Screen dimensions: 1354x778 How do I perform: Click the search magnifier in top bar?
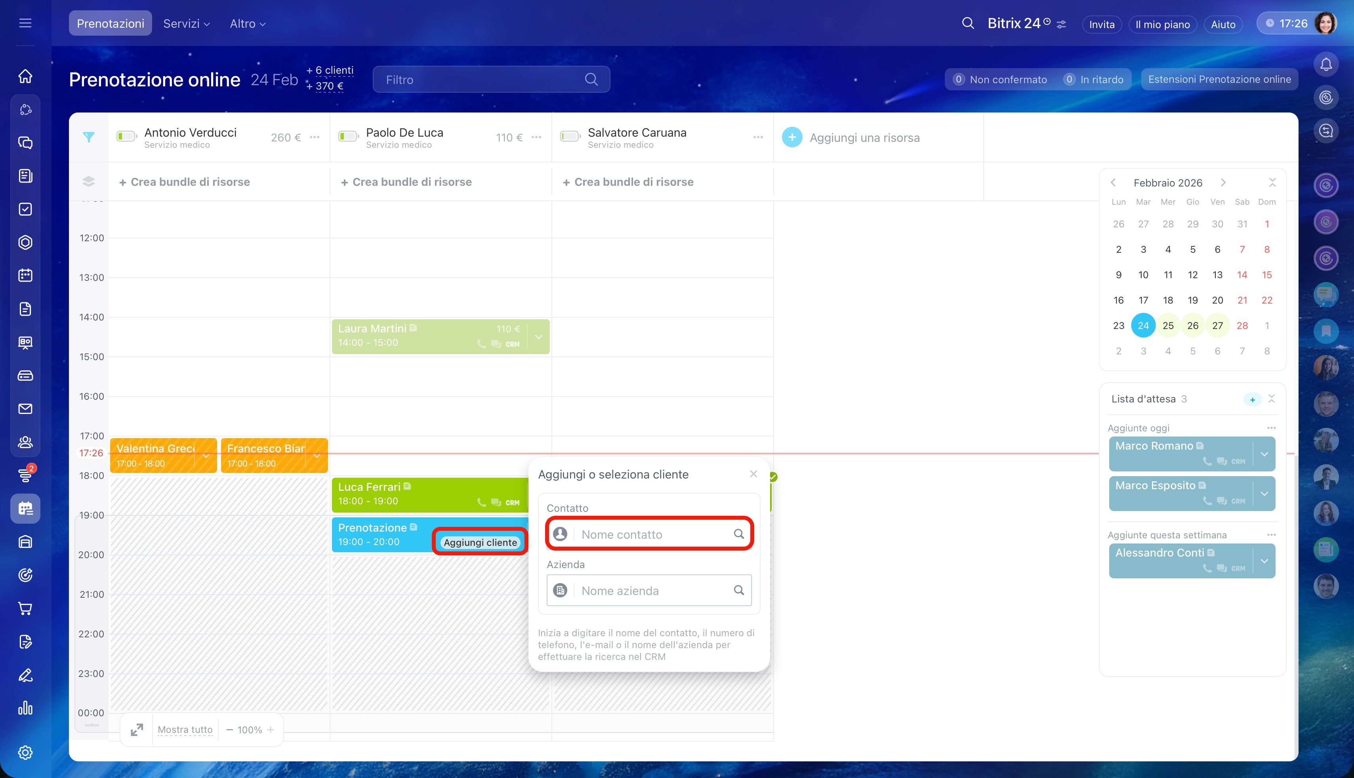pyautogui.click(x=968, y=23)
